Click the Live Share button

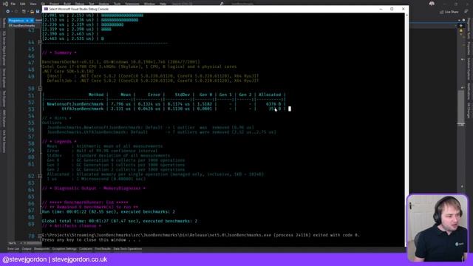449,12
